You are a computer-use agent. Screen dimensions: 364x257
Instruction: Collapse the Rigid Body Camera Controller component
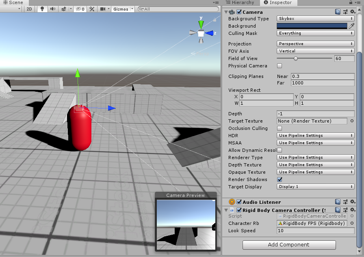[x=226, y=210]
